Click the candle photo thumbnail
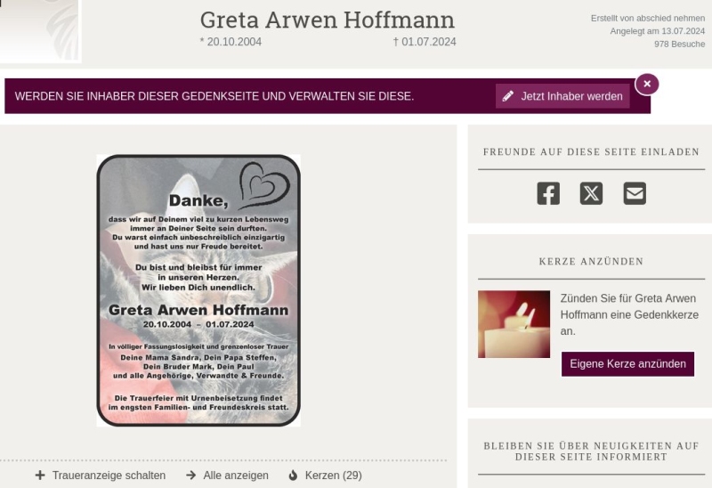Screen dimensions: 712x488 click(514, 324)
